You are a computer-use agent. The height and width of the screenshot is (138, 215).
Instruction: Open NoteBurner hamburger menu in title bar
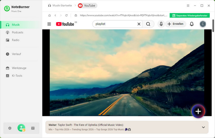[188, 6]
